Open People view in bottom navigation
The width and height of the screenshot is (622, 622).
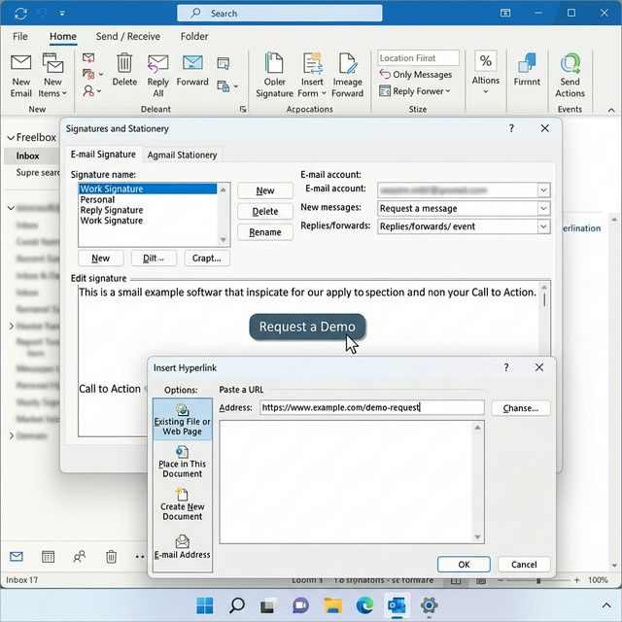click(80, 557)
